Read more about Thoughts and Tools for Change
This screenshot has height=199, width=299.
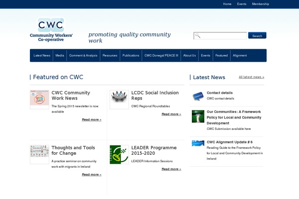pos(92,175)
